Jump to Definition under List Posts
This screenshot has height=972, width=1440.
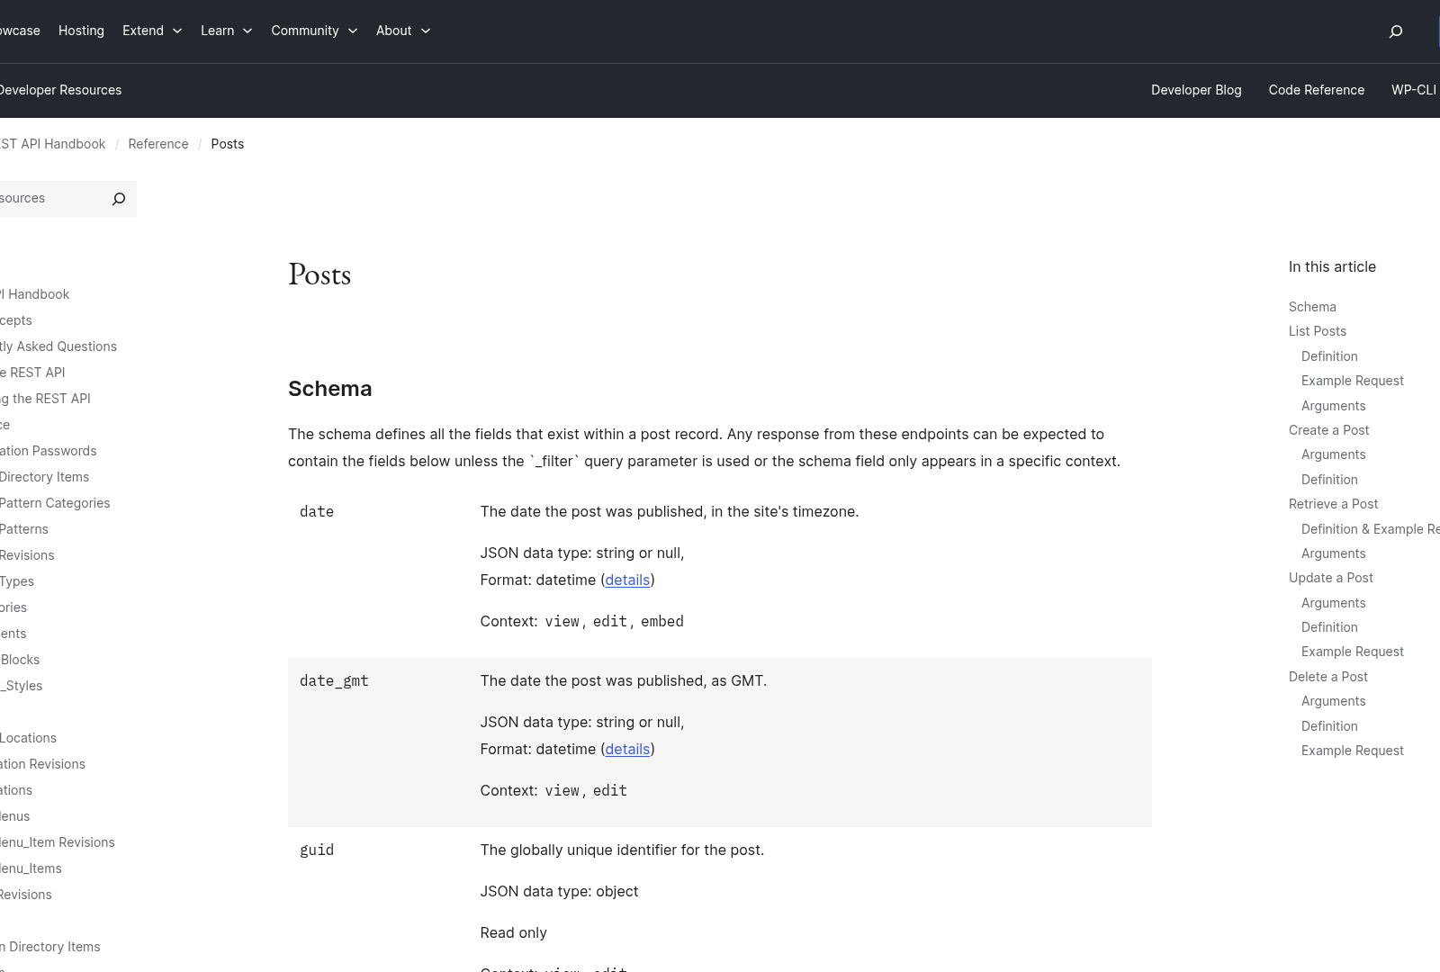pos(1329,356)
